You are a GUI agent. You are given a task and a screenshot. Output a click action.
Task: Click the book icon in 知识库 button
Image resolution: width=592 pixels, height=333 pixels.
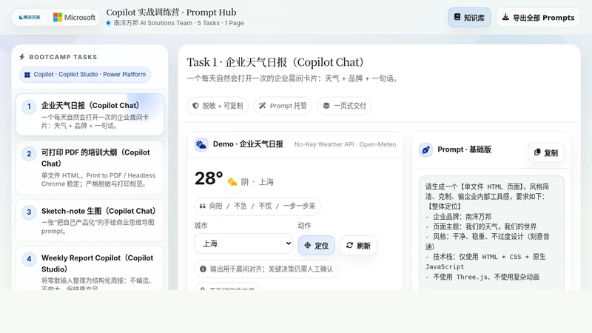(457, 17)
